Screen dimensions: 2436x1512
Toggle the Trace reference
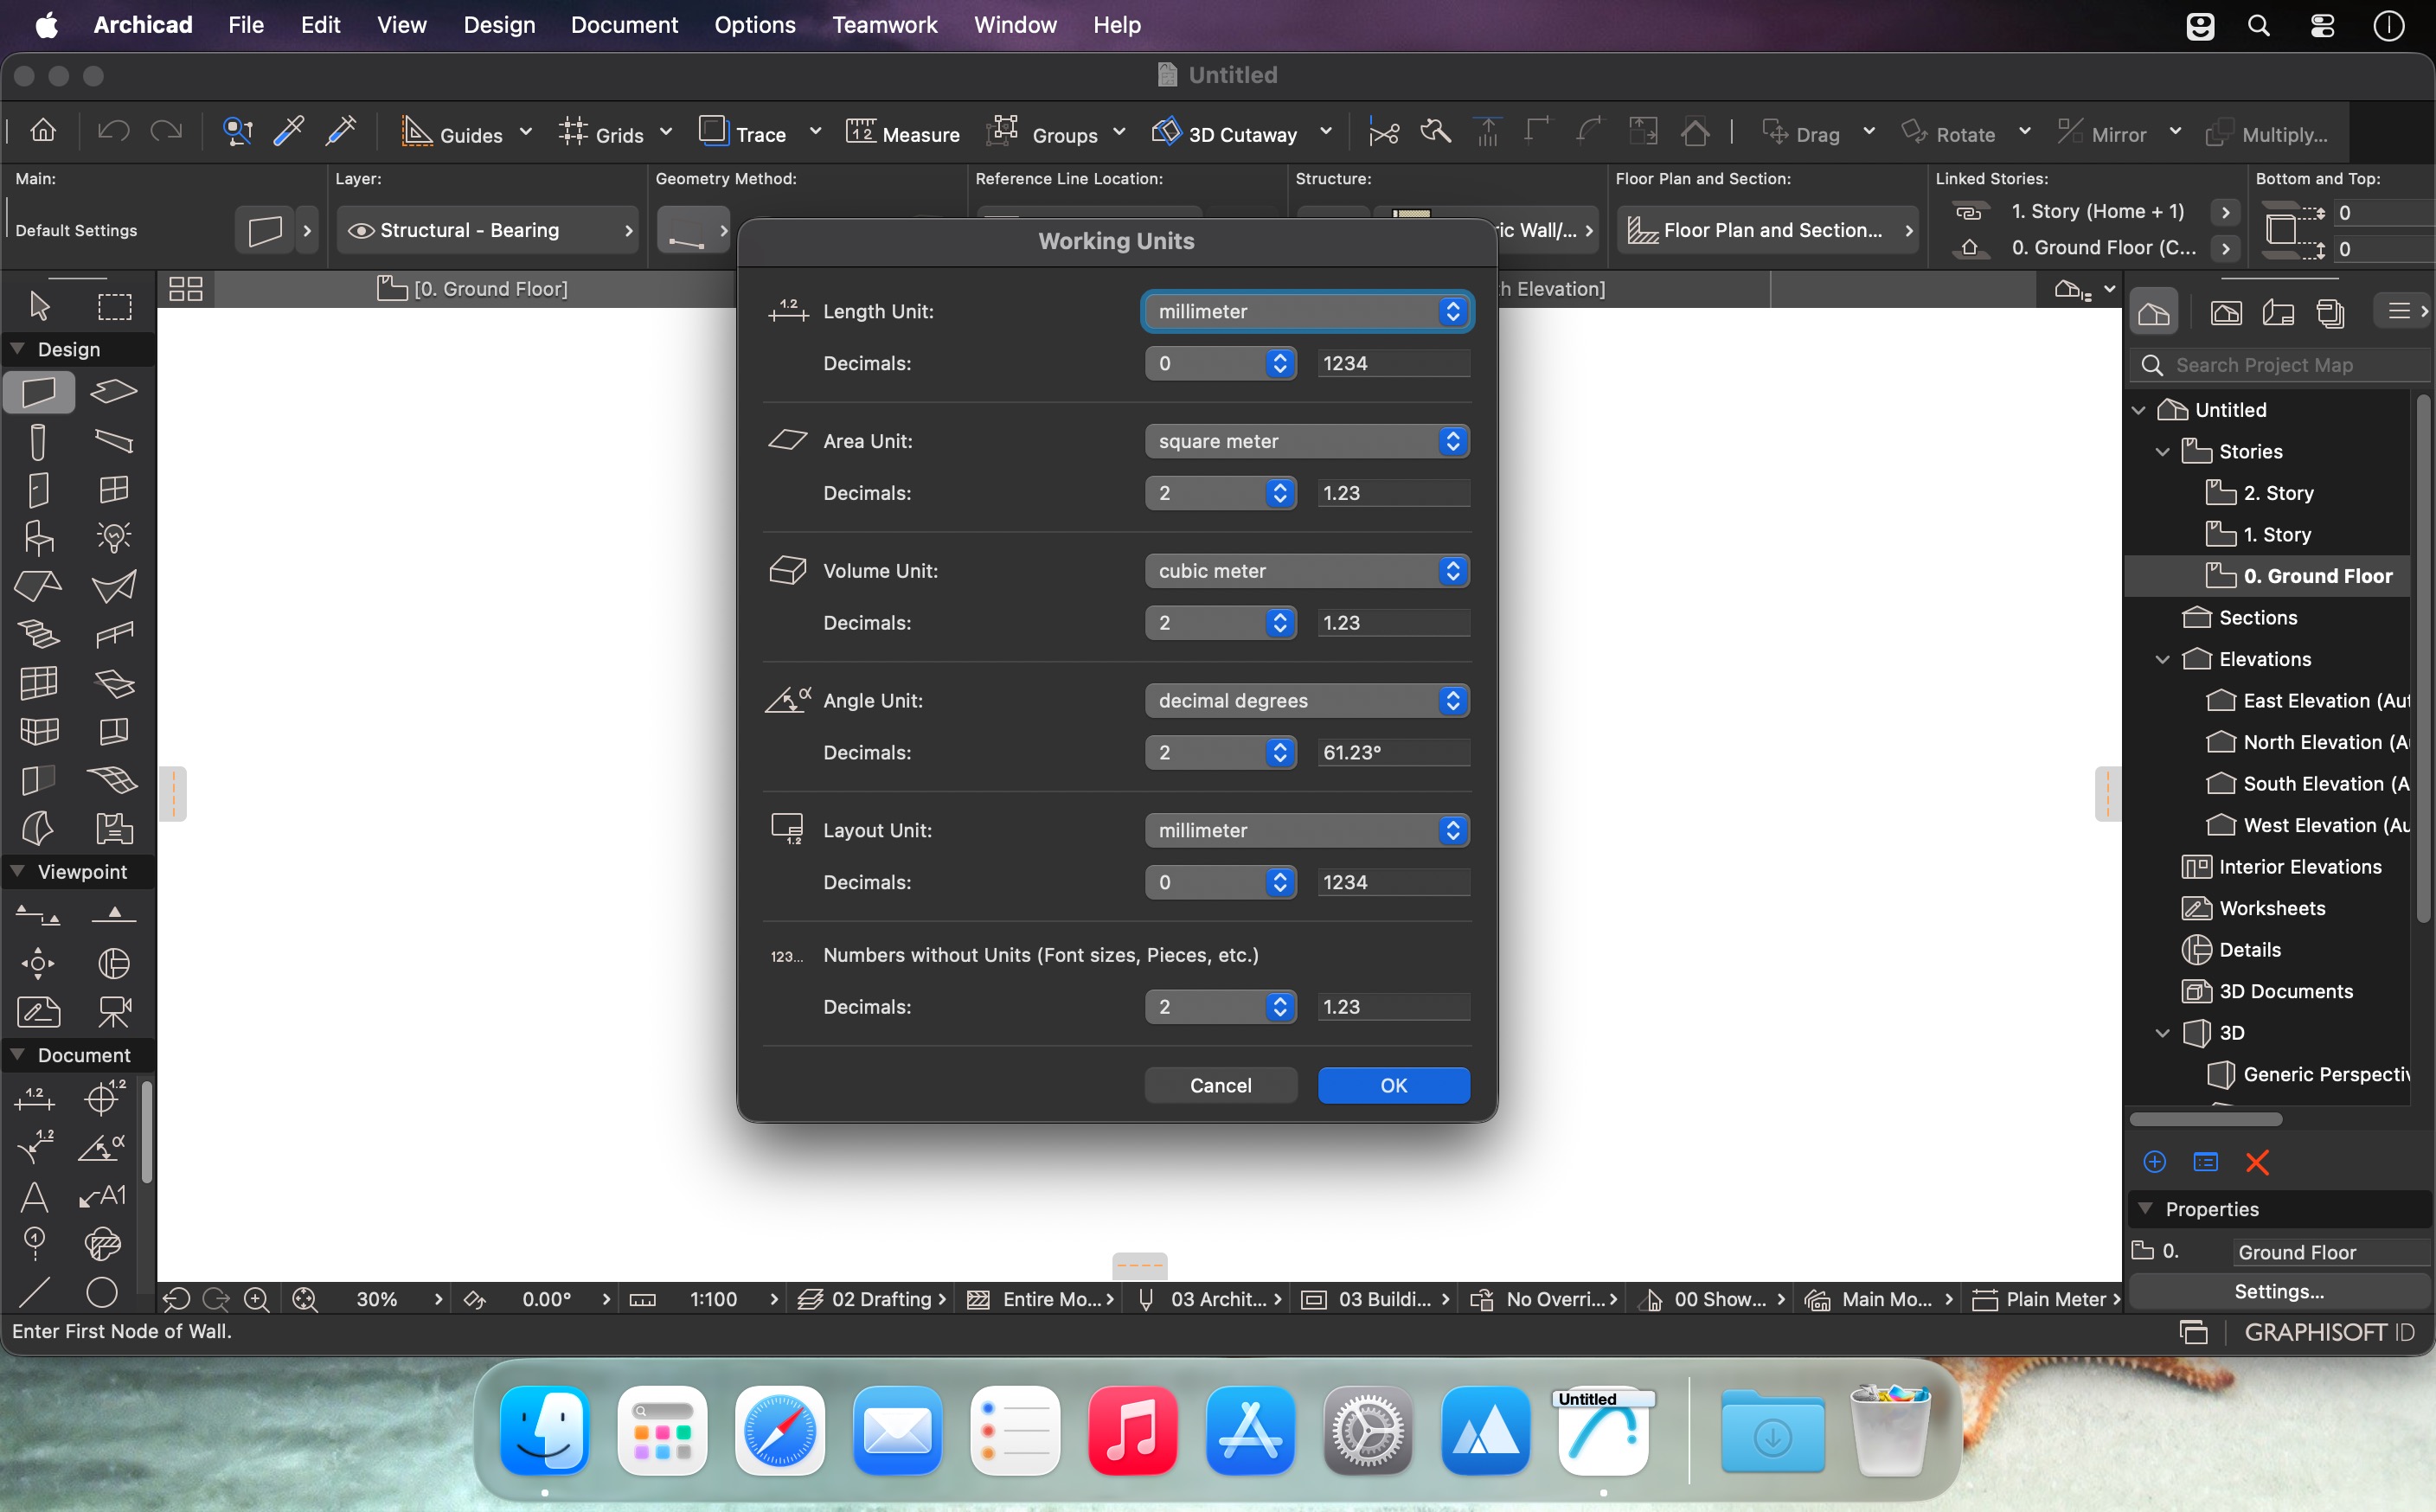(x=743, y=134)
